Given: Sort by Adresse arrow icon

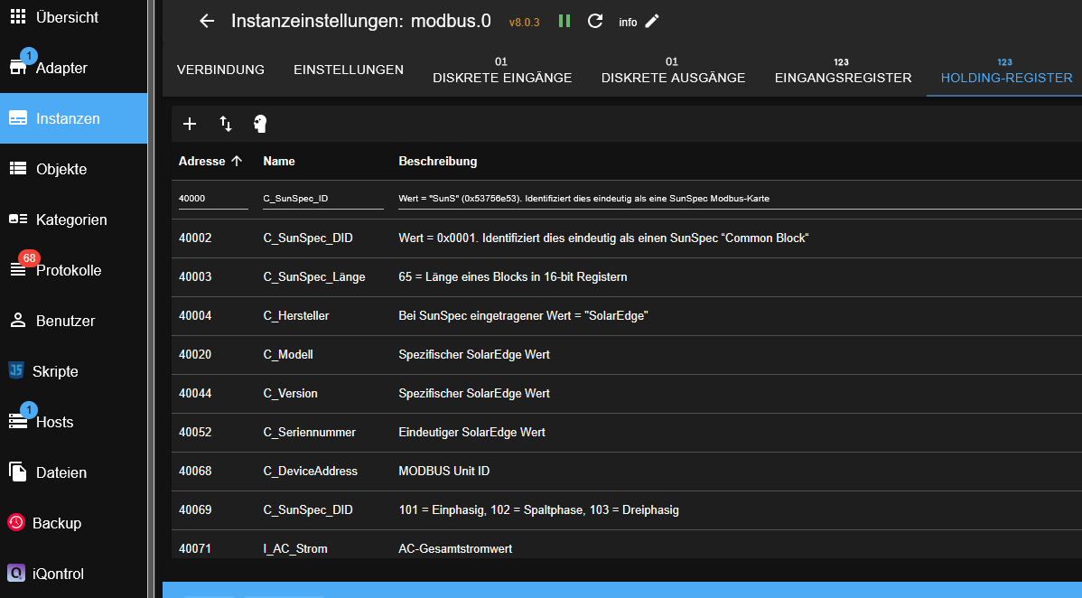Looking at the screenshot, I should tap(237, 161).
